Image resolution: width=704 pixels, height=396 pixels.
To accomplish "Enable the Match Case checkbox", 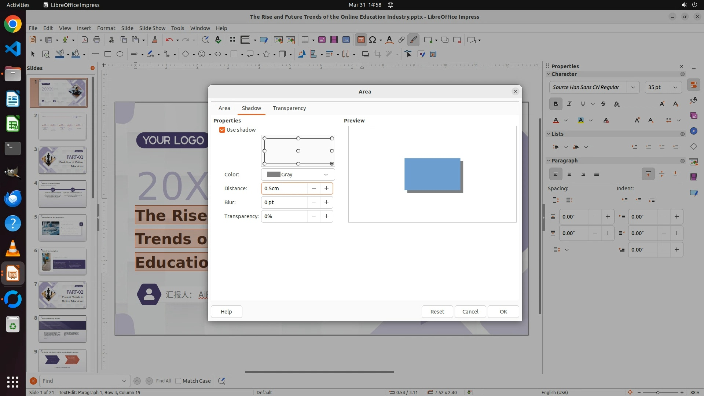I will pyautogui.click(x=179, y=381).
